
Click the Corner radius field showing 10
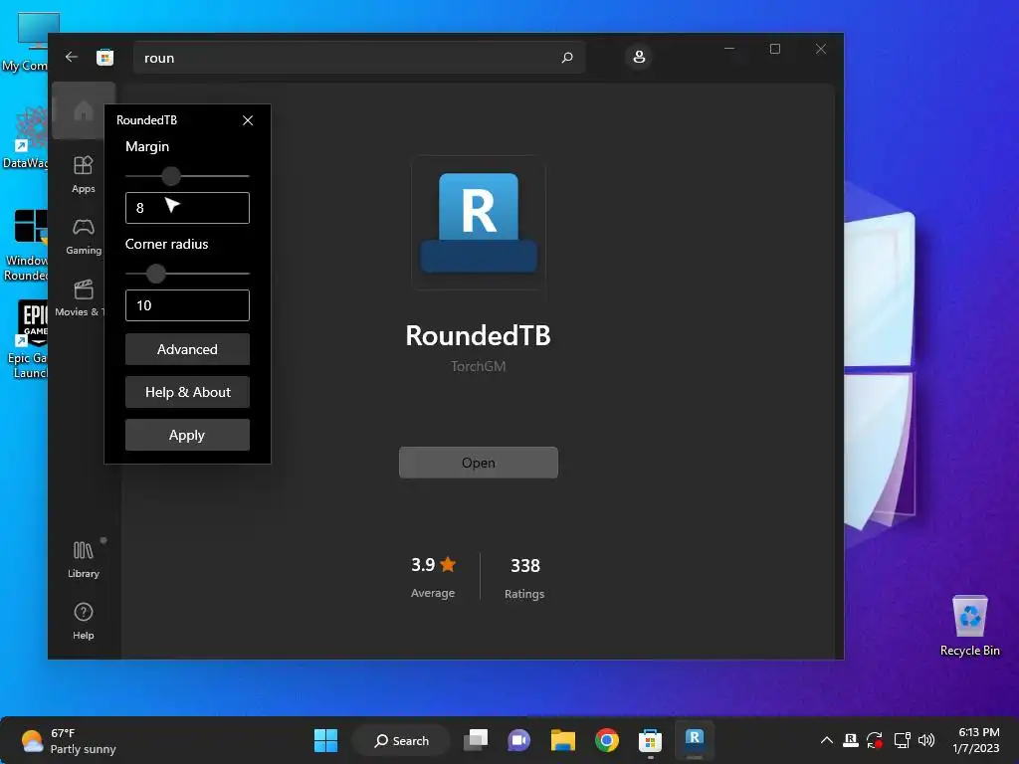pyautogui.click(x=187, y=305)
